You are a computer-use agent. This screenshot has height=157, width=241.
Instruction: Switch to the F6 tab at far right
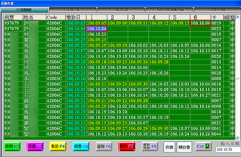tap(217, 10)
